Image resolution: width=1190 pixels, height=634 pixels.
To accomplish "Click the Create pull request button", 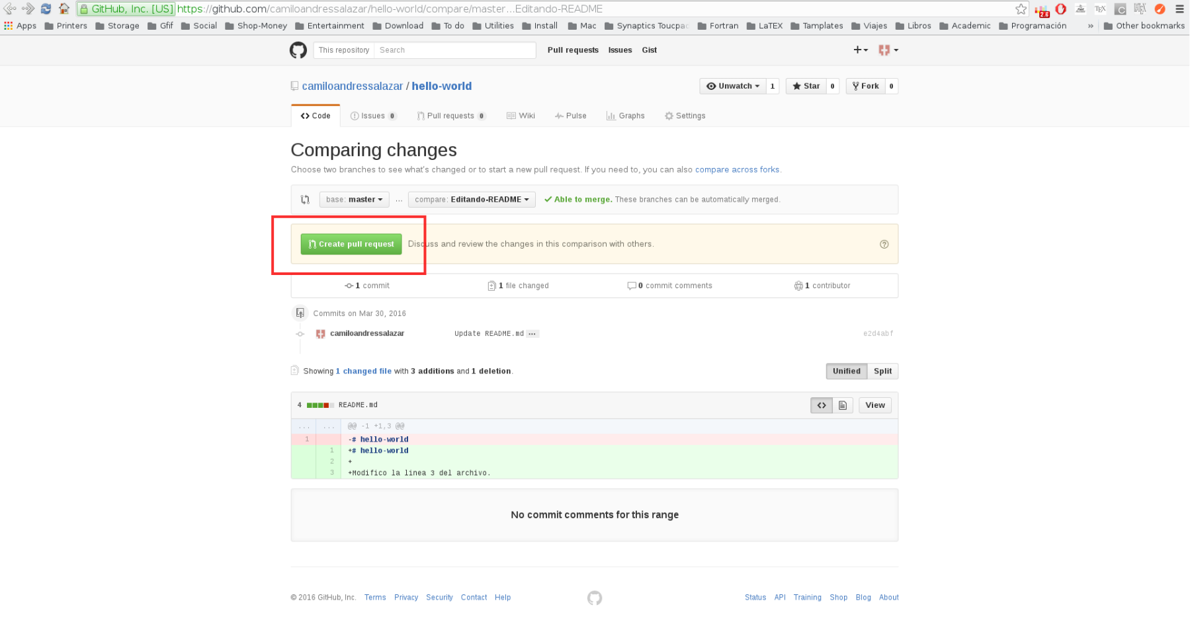I will tap(351, 244).
